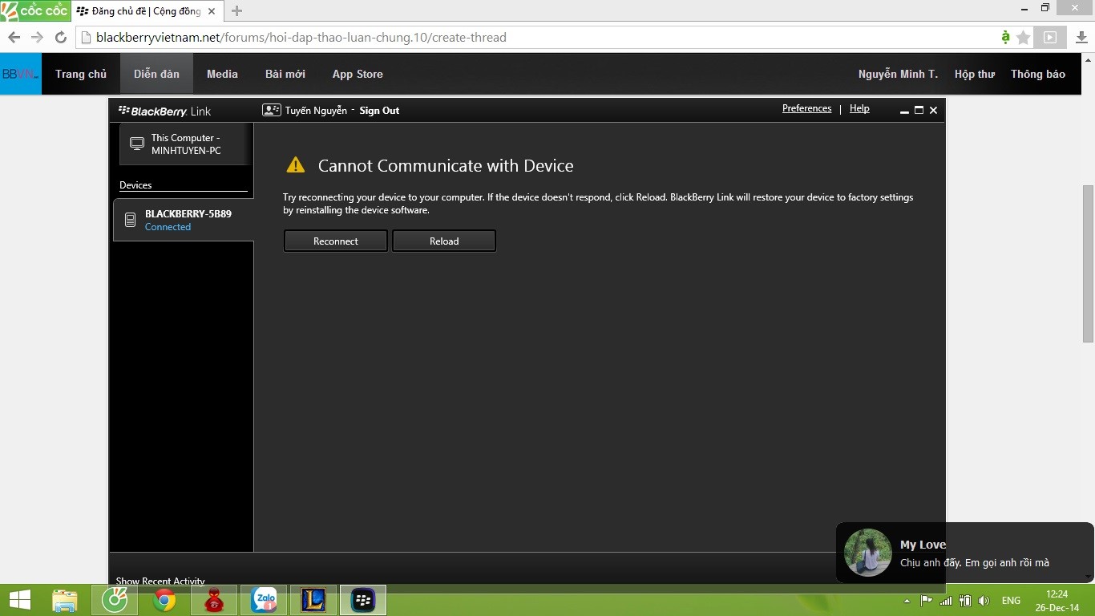Sign out of the BlackBerry Link account

(379, 111)
